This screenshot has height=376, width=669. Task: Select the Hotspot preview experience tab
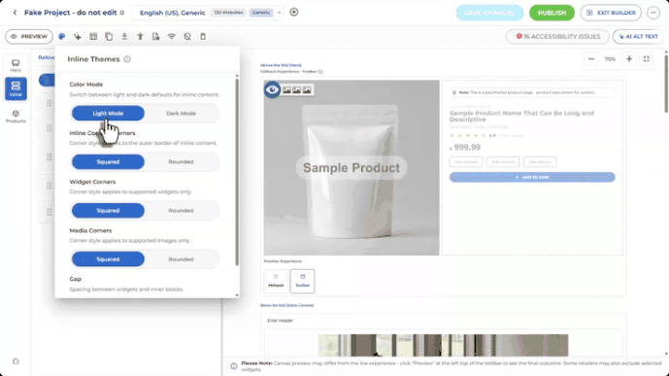[x=276, y=281]
